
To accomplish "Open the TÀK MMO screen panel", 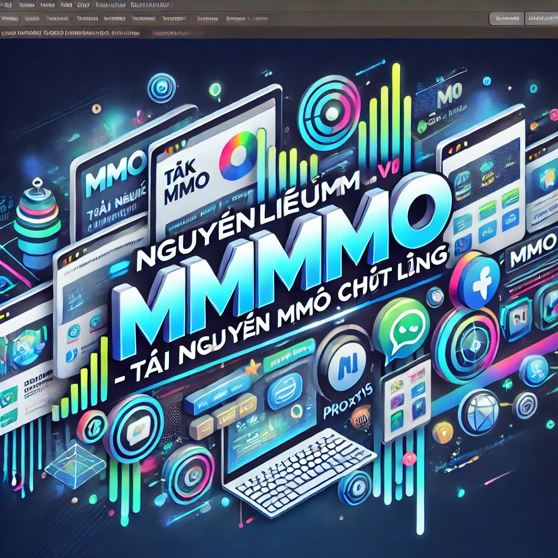I will pos(202,180).
